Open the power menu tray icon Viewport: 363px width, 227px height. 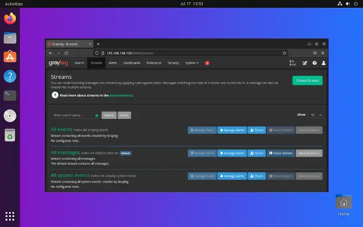pyautogui.click(x=356, y=4)
